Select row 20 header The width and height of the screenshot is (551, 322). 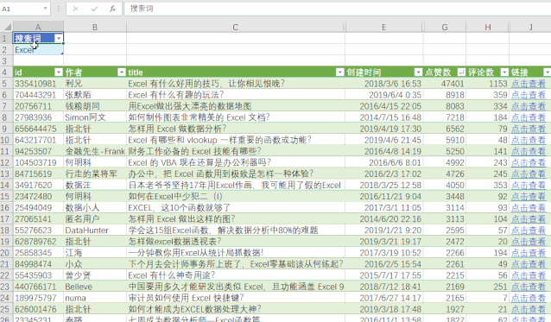tap(5, 253)
